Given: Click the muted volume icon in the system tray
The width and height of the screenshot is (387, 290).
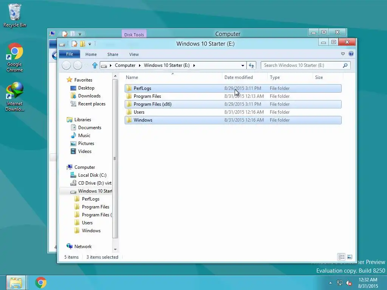Looking at the screenshot, I should point(349,283).
